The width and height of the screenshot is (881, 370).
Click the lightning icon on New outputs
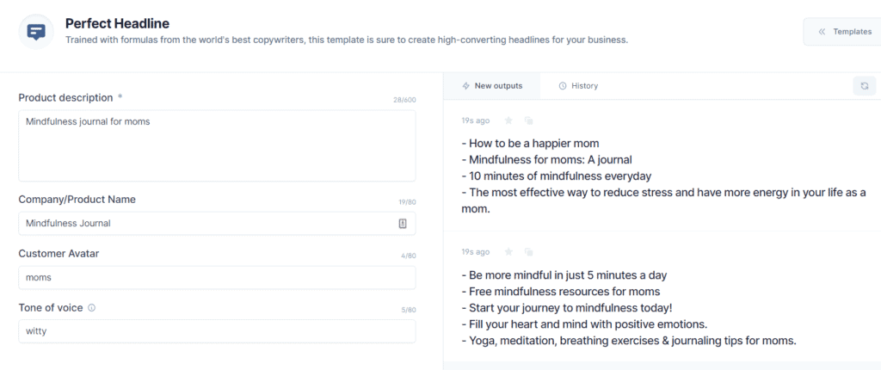coord(465,86)
